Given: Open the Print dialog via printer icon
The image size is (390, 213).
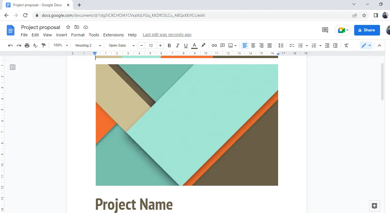Looking at the screenshot, I should tap(27, 45).
